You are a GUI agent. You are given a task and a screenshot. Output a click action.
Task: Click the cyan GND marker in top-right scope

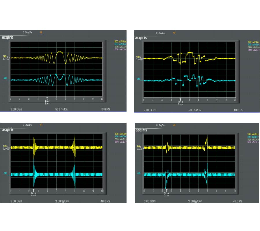[138, 79]
